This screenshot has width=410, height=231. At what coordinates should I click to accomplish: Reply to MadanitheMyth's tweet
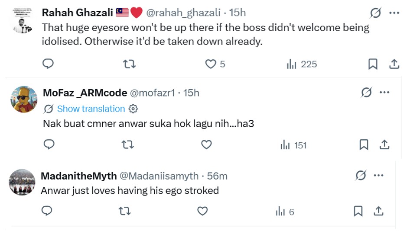point(46,211)
